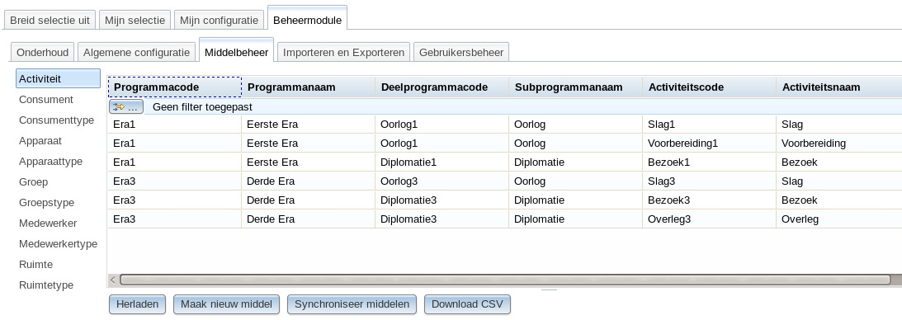Choose Groep in the side list
Viewport: 902px width, 320px height.
33,182
